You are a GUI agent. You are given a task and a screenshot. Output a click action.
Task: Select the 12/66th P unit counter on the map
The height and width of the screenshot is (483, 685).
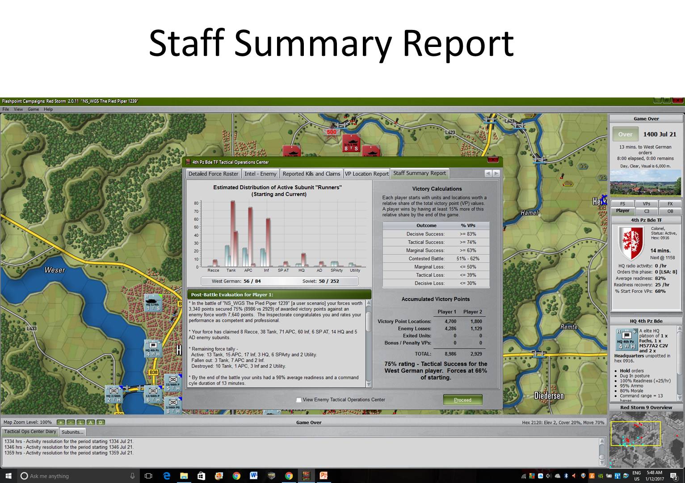[153, 394]
